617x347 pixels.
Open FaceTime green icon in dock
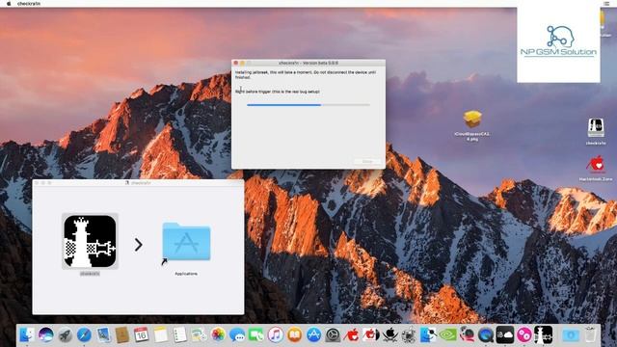pyautogui.click(x=256, y=335)
